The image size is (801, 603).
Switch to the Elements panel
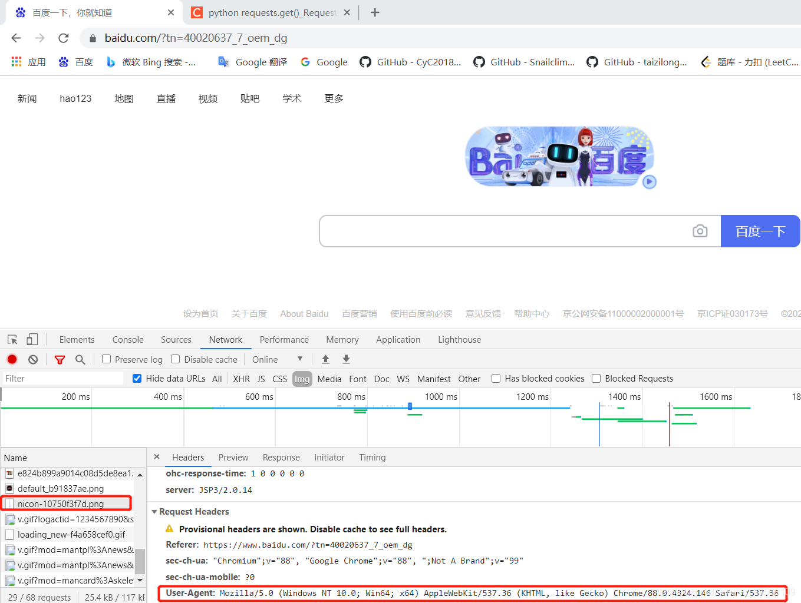[x=77, y=340]
